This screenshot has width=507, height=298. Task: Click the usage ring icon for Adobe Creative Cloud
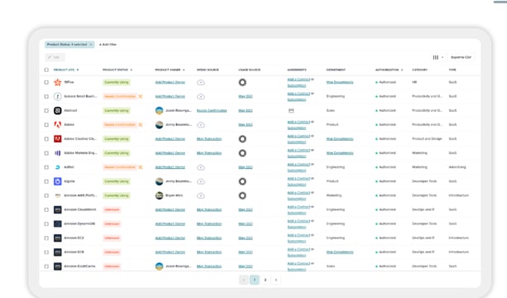pyautogui.click(x=243, y=139)
